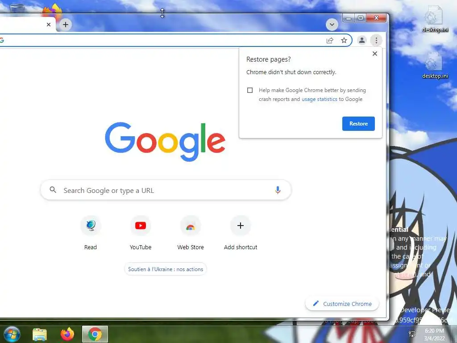The width and height of the screenshot is (457, 343).
Task: Launch Firefox from the taskbar
Action: tap(67, 334)
